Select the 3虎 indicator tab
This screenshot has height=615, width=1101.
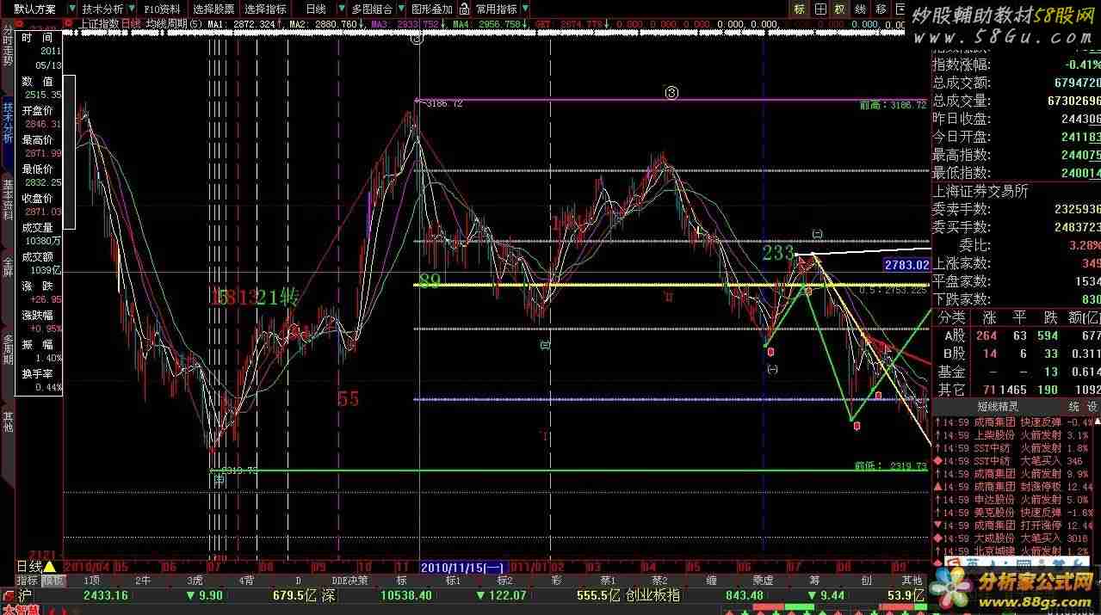[x=195, y=581]
